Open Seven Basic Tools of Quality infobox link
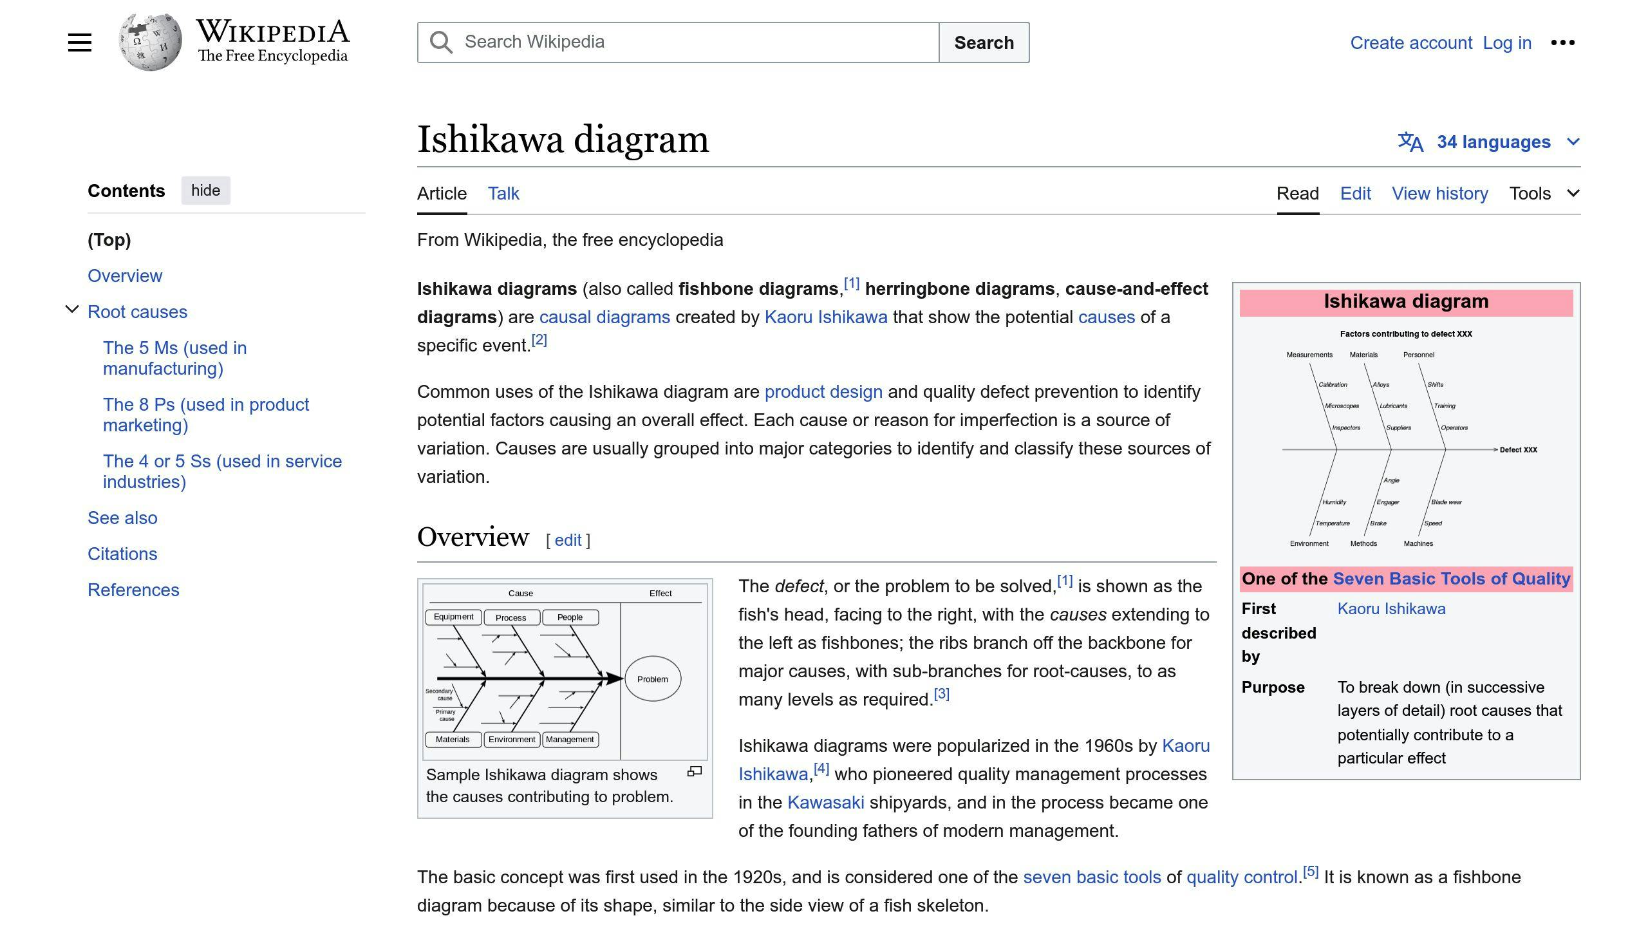 pos(1452,579)
